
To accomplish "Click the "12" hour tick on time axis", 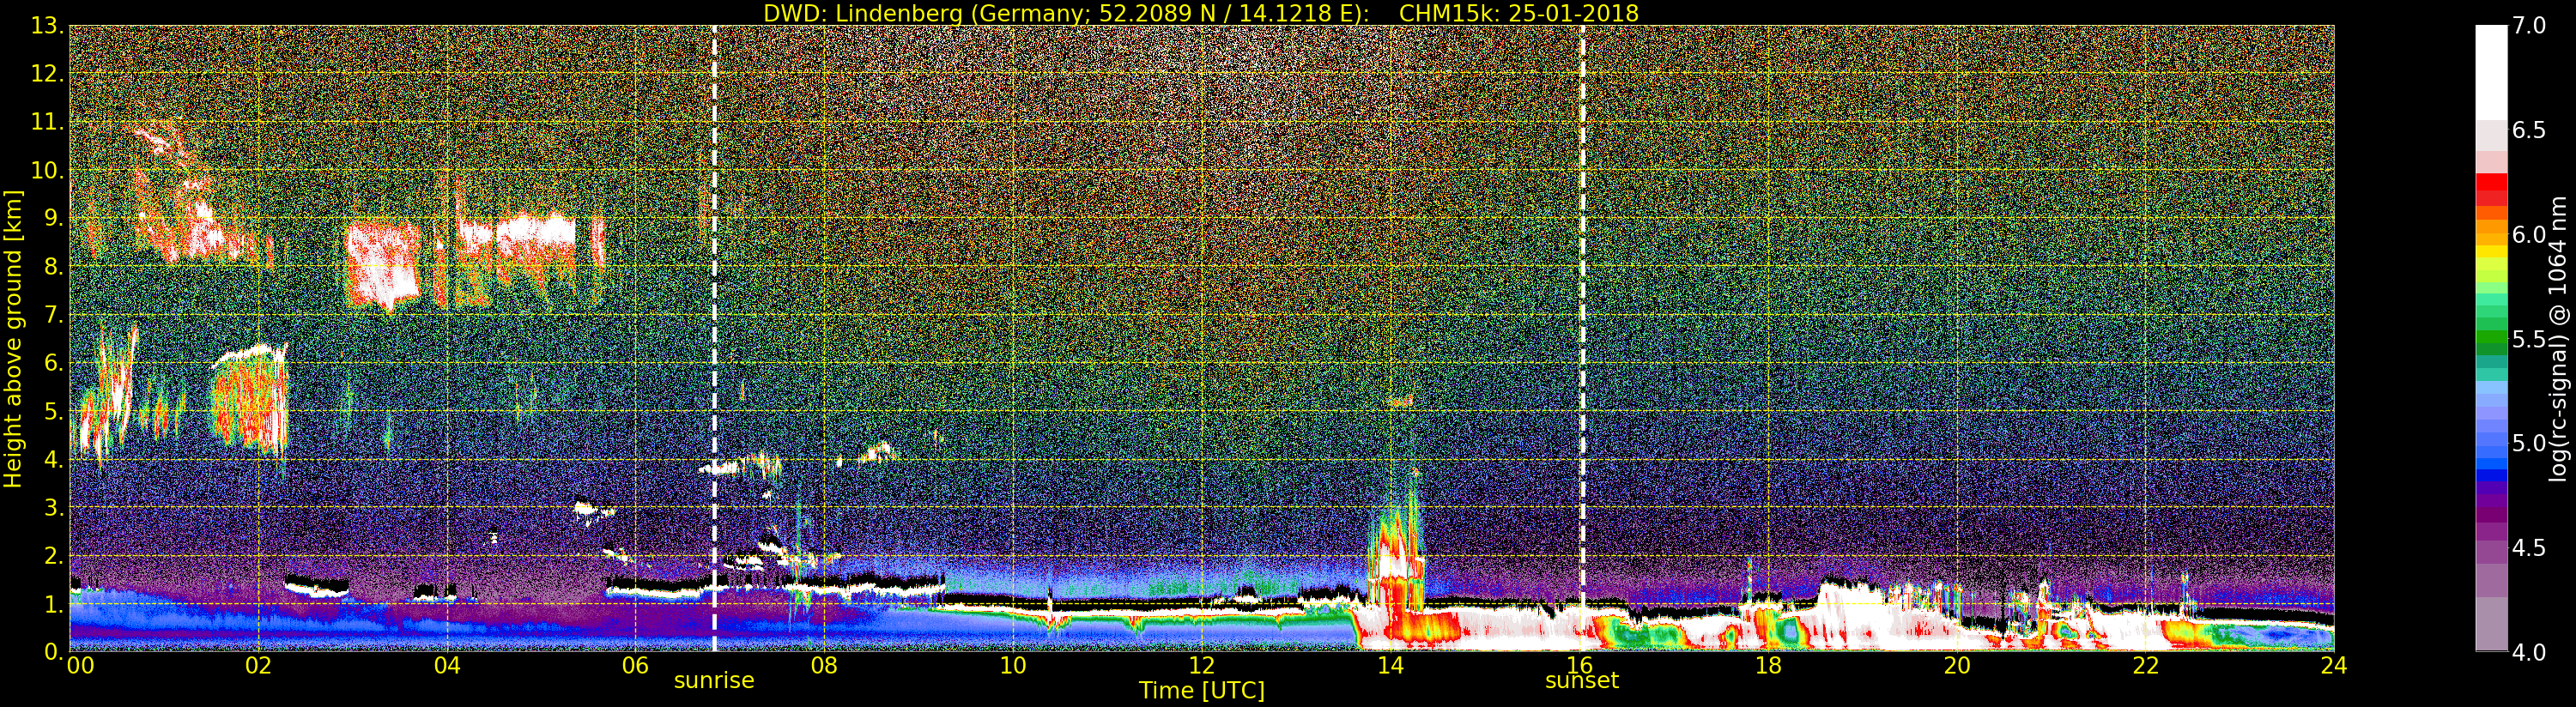I will (x=1201, y=666).
